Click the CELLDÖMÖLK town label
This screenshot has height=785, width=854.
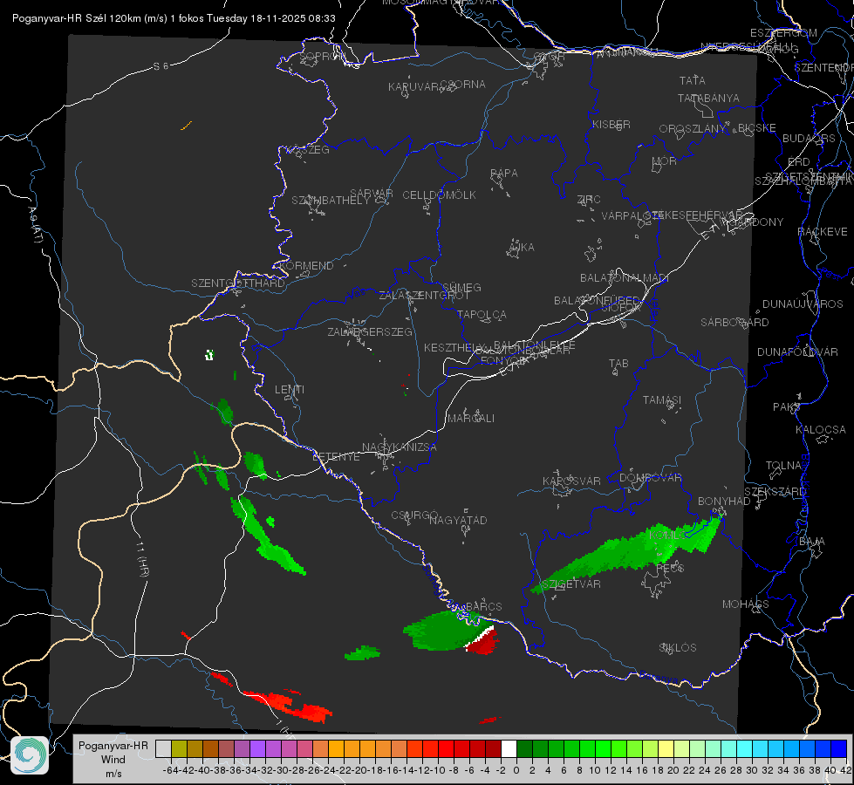439,195
